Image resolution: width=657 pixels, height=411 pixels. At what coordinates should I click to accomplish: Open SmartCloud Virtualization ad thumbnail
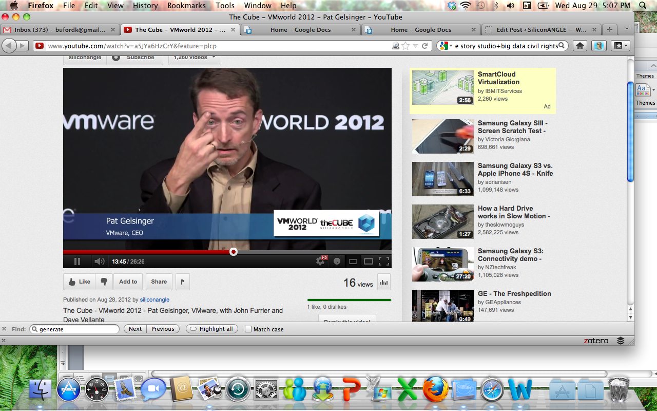tap(443, 87)
